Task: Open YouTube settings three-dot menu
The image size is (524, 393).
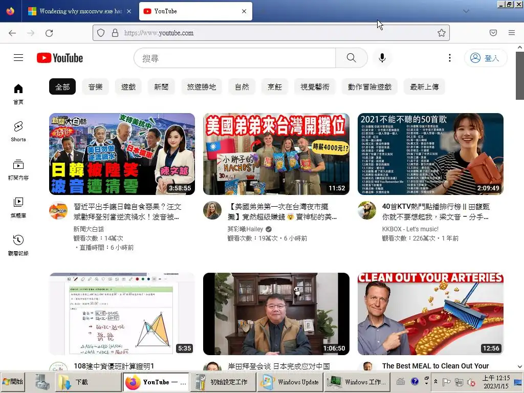Action: tap(449, 58)
